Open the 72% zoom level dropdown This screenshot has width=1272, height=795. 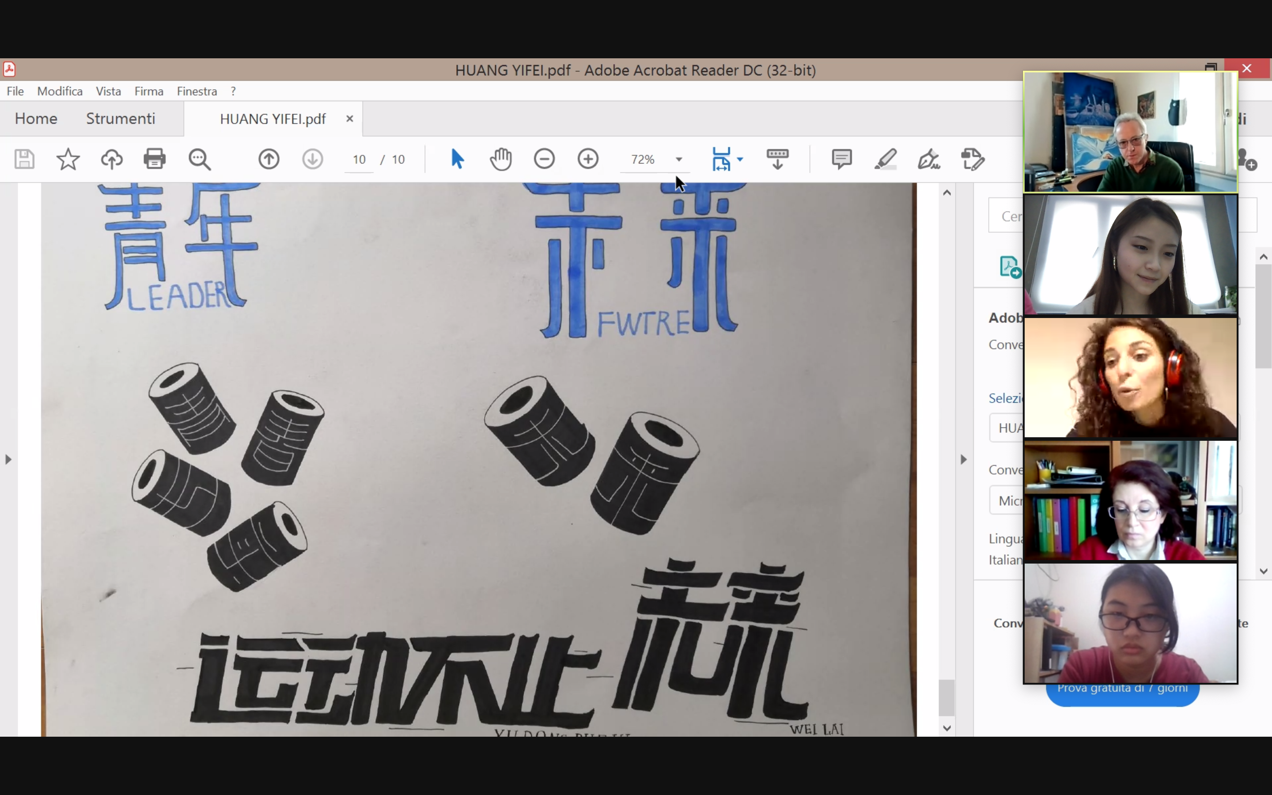pyautogui.click(x=678, y=159)
